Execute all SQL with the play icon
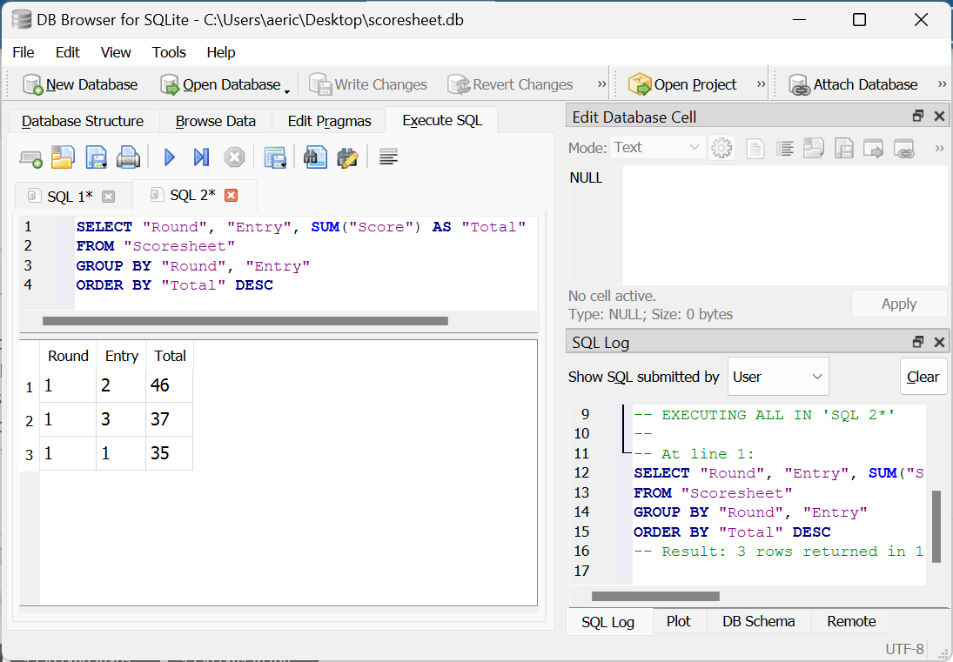The height and width of the screenshot is (662, 953). (170, 157)
